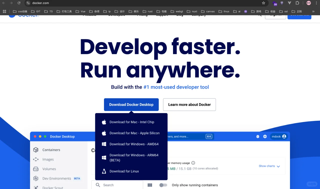Click Learn more about Docker
The width and height of the screenshot is (320, 189).
coord(189,105)
